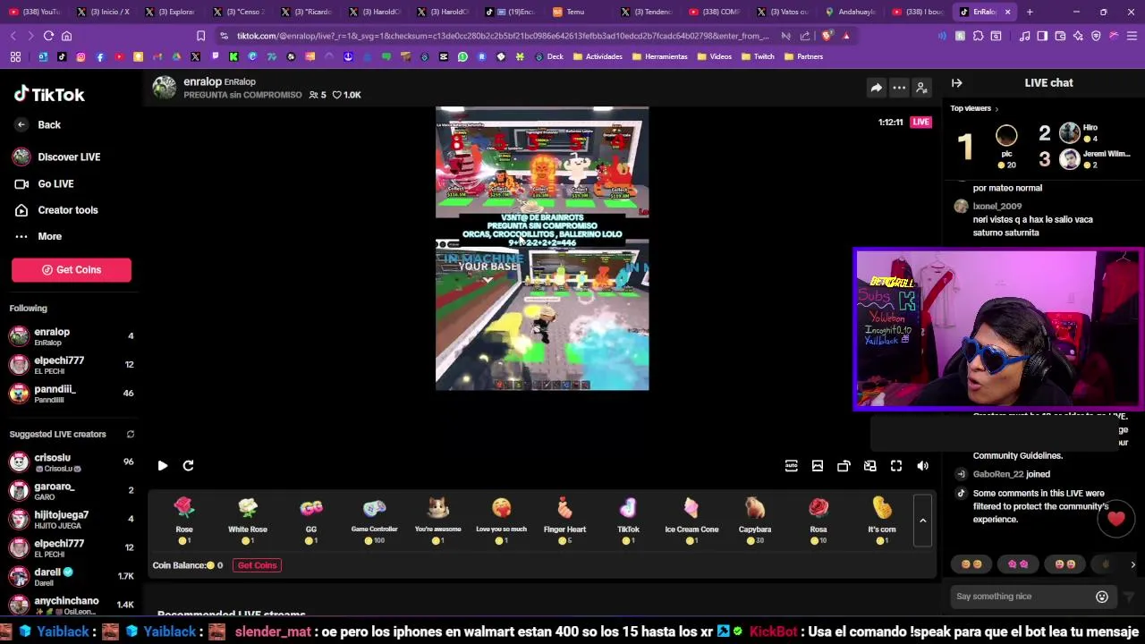Go to browser home page
1145x644 pixels.
point(66,36)
